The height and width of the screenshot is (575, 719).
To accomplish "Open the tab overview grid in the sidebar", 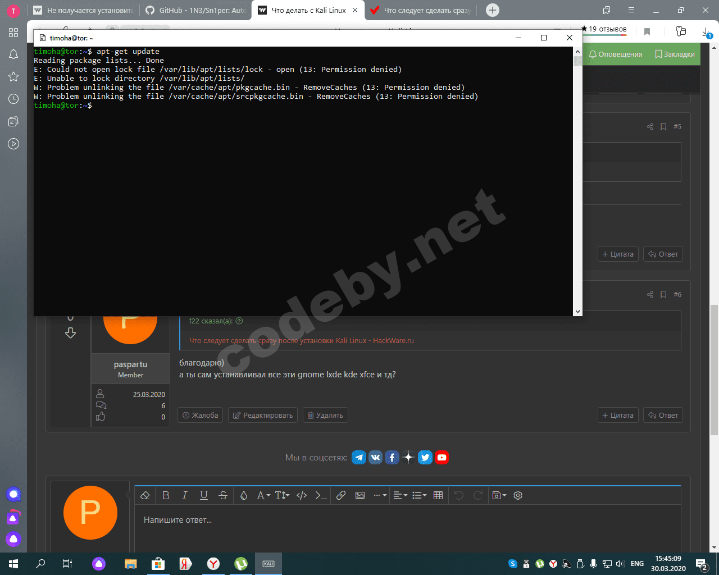I will pyautogui.click(x=13, y=33).
